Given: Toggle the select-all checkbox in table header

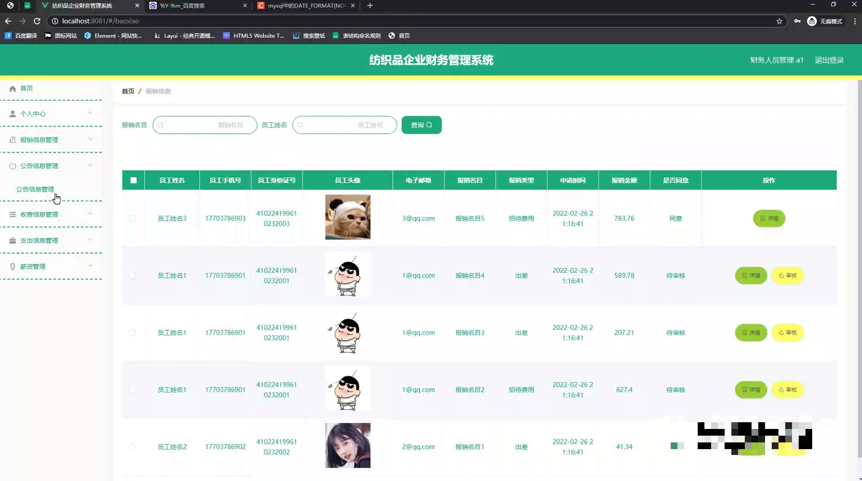Looking at the screenshot, I should pos(133,180).
